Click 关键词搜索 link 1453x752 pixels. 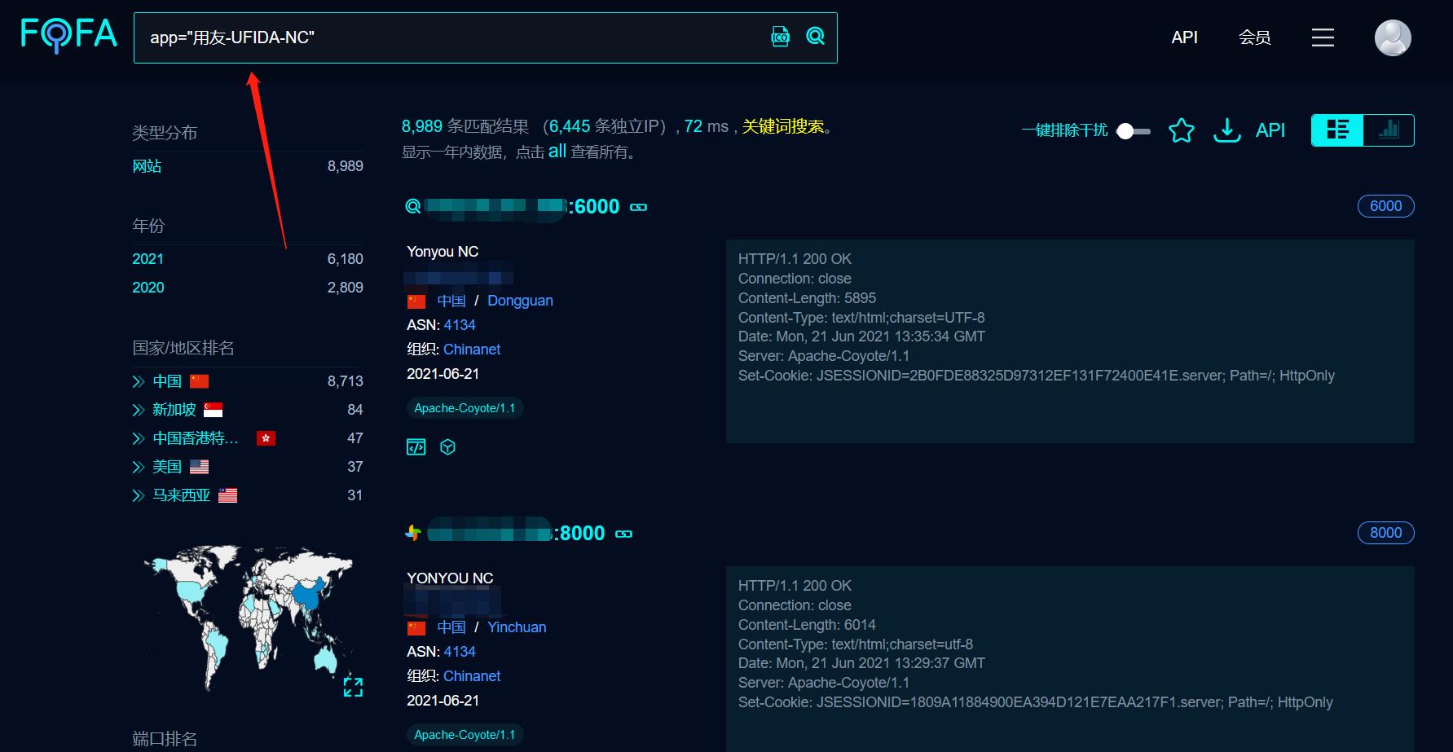pyautogui.click(x=782, y=126)
